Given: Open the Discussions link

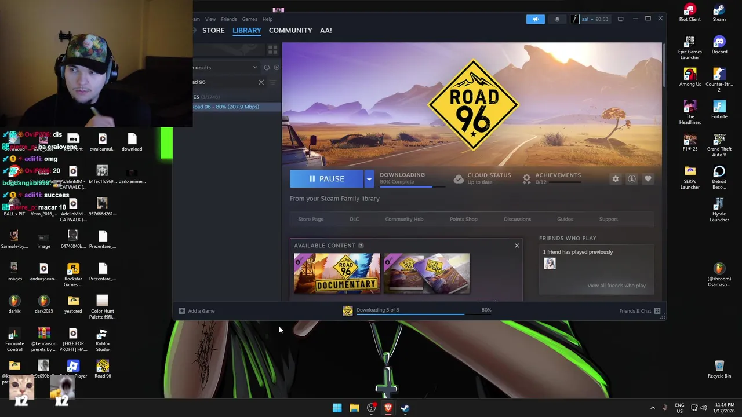Looking at the screenshot, I should click(x=517, y=219).
